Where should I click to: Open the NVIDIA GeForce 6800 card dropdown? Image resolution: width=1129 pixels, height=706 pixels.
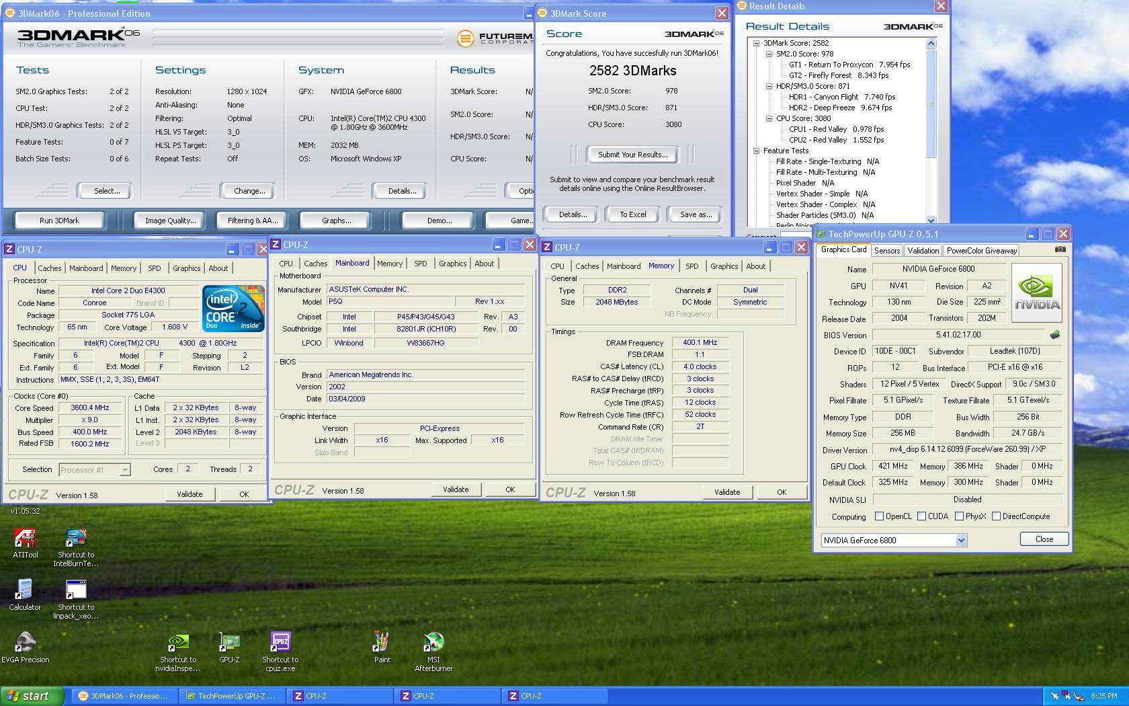960,540
